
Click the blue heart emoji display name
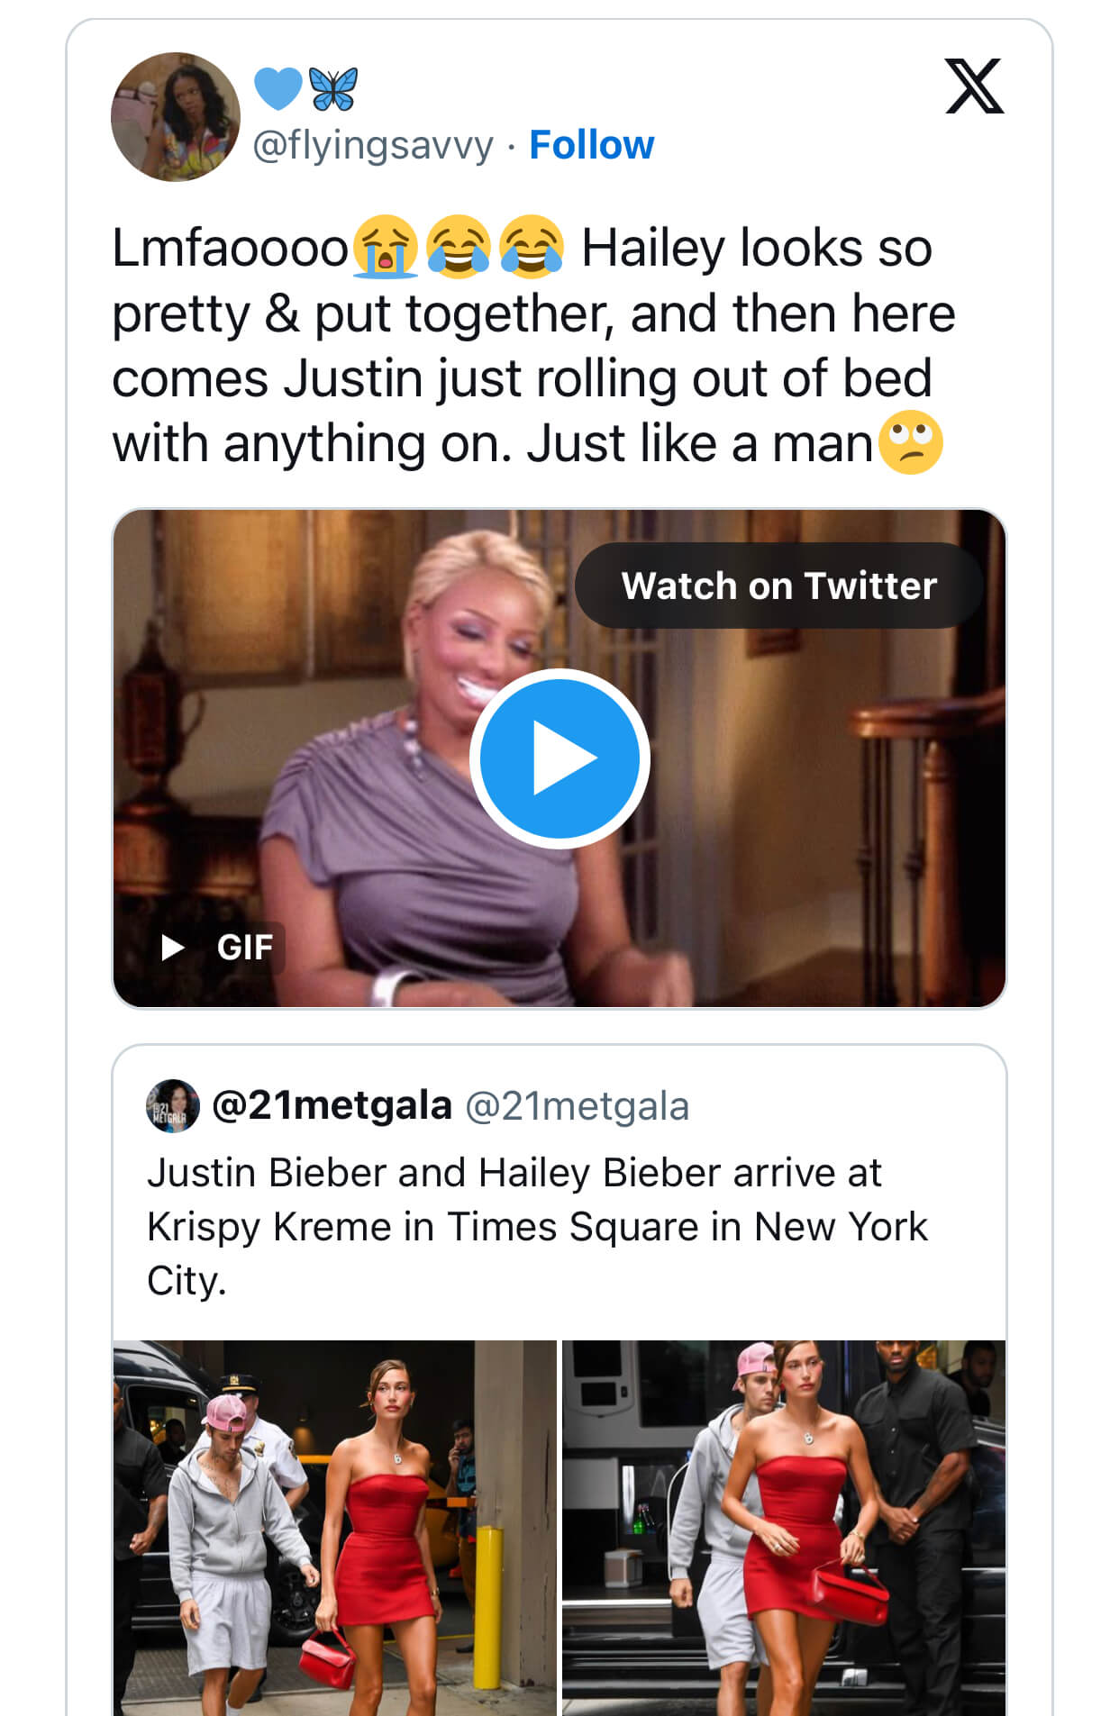coord(277,88)
